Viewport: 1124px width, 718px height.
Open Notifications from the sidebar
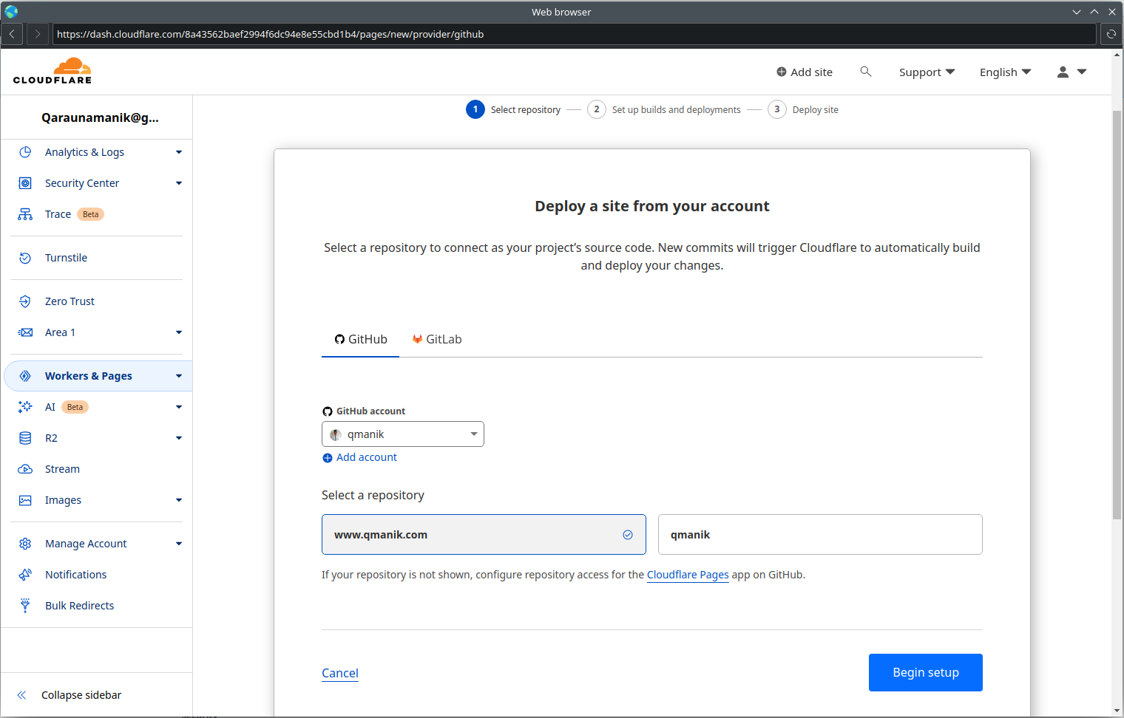click(x=75, y=574)
